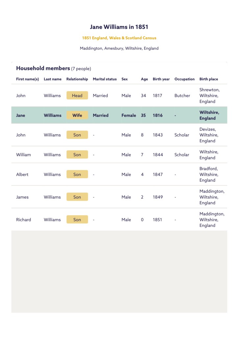Click the Butcher occupation cell
The image size is (239, 338).
[182, 95]
